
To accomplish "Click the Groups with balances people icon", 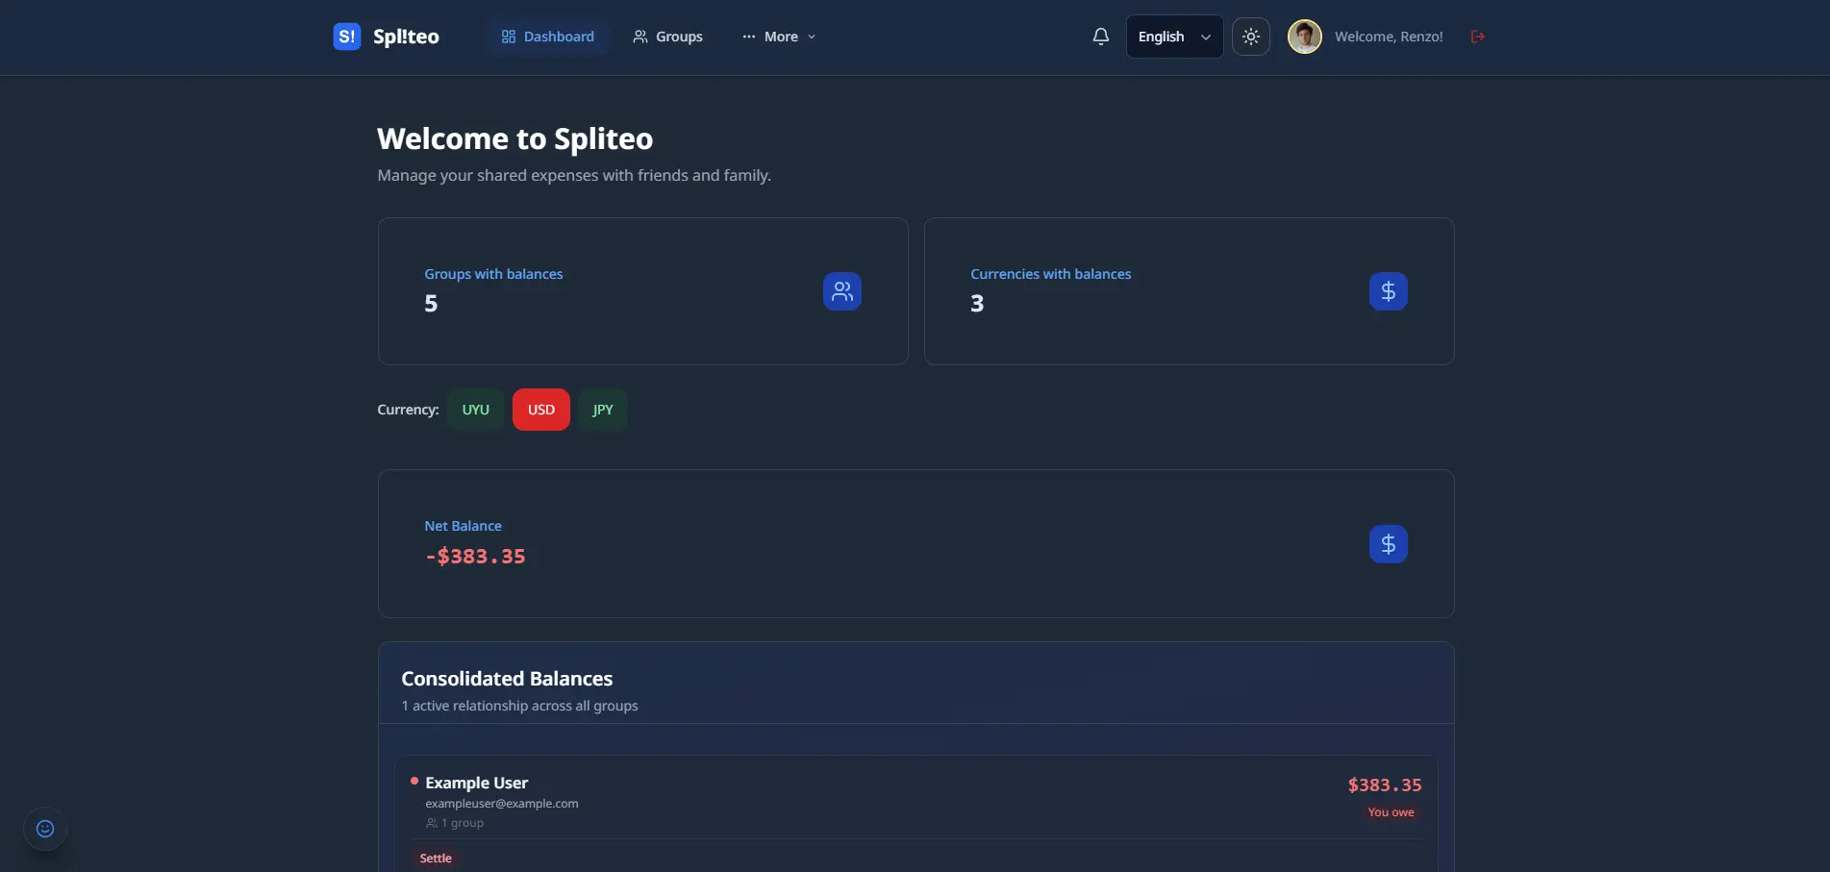I will 842,291.
